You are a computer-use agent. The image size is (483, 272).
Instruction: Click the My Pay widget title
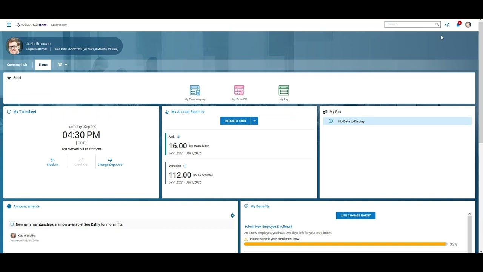pos(335,112)
